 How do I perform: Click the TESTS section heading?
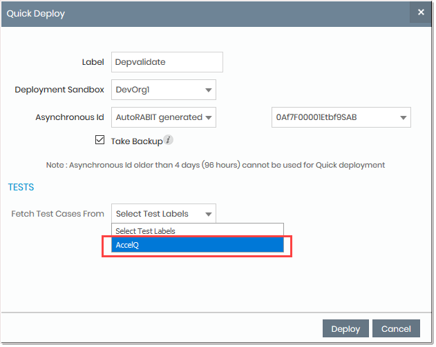coord(21,187)
